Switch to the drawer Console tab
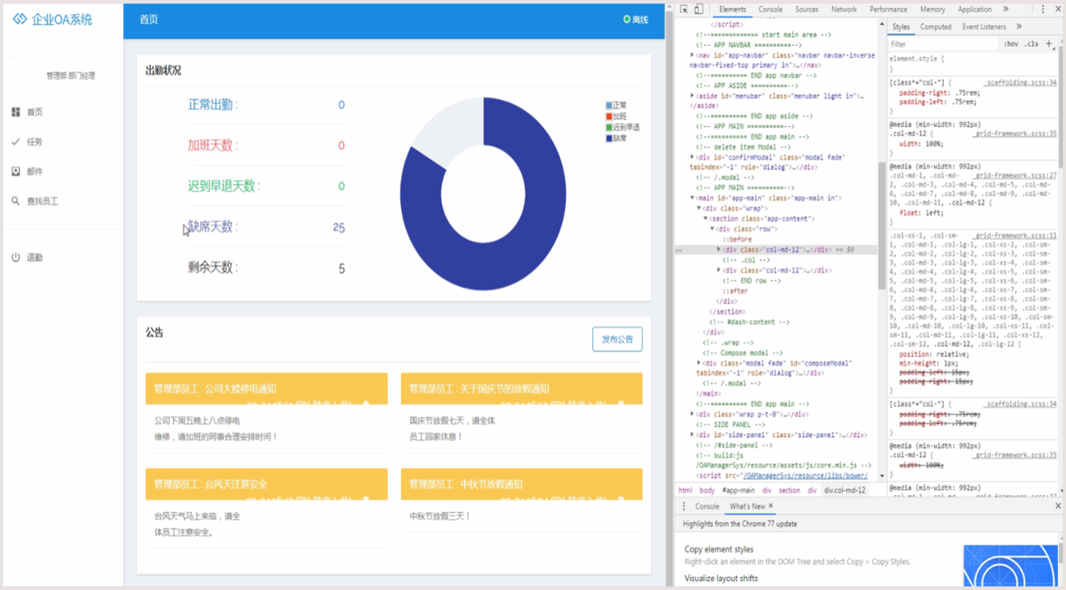This screenshot has width=1066, height=590. [x=707, y=506]
